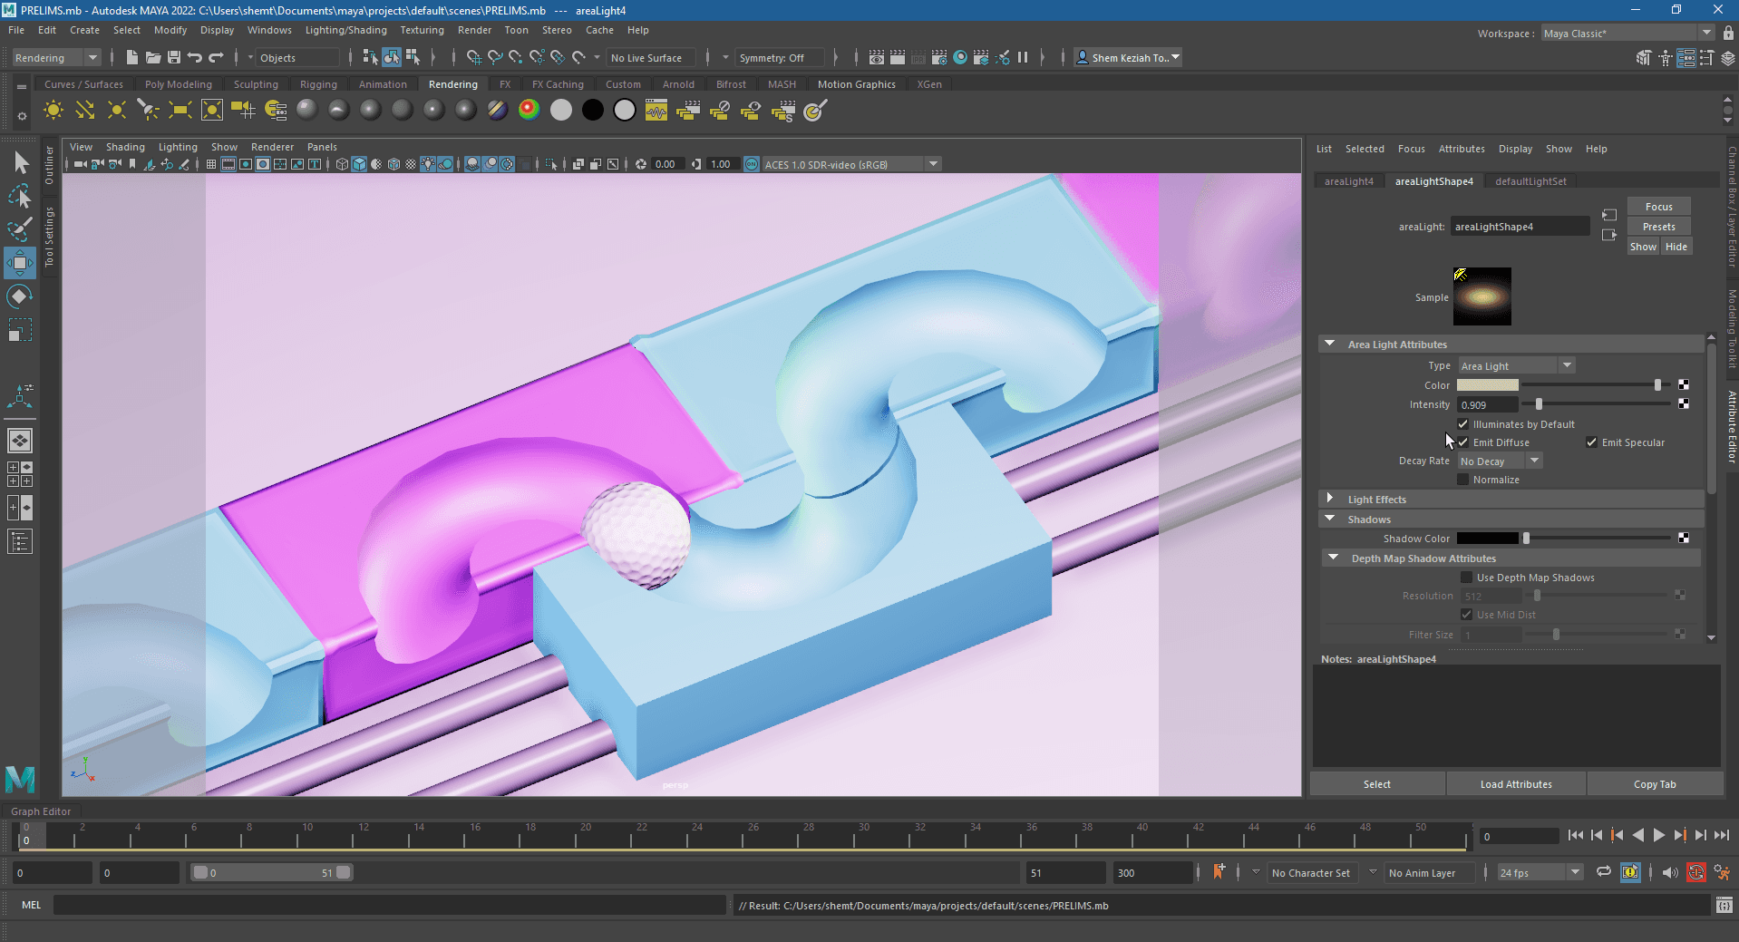Toggle the Auto Keyframe icon
Image resolution: width=1739 pixels, height=942 pixels.
[x=1695, y=872]
